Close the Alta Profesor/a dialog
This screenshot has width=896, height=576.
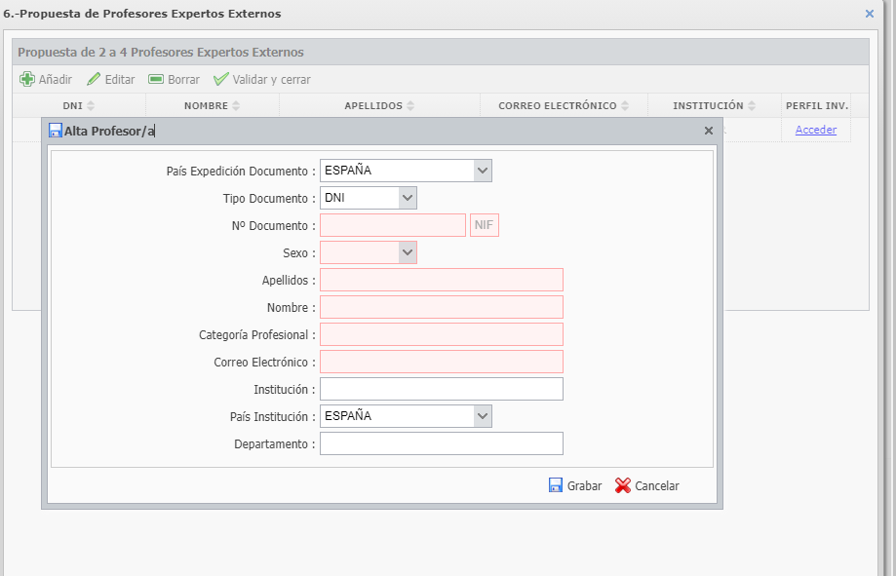click(x=709, y=131)
